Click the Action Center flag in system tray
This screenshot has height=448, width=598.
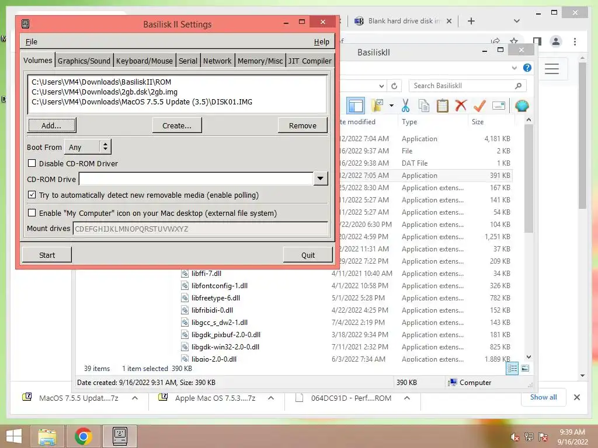[x=543, y=437]
